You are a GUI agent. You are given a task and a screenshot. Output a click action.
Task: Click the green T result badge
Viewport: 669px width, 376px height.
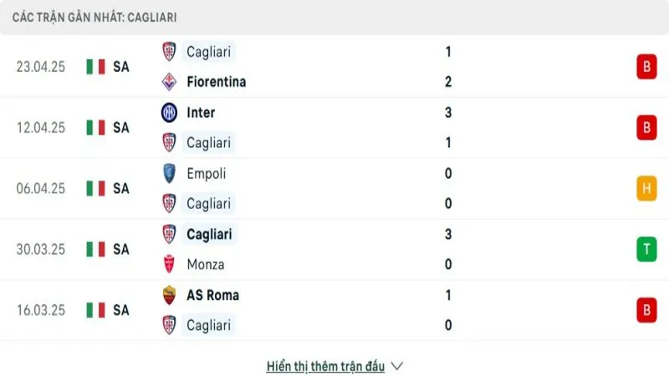(646, 249)
